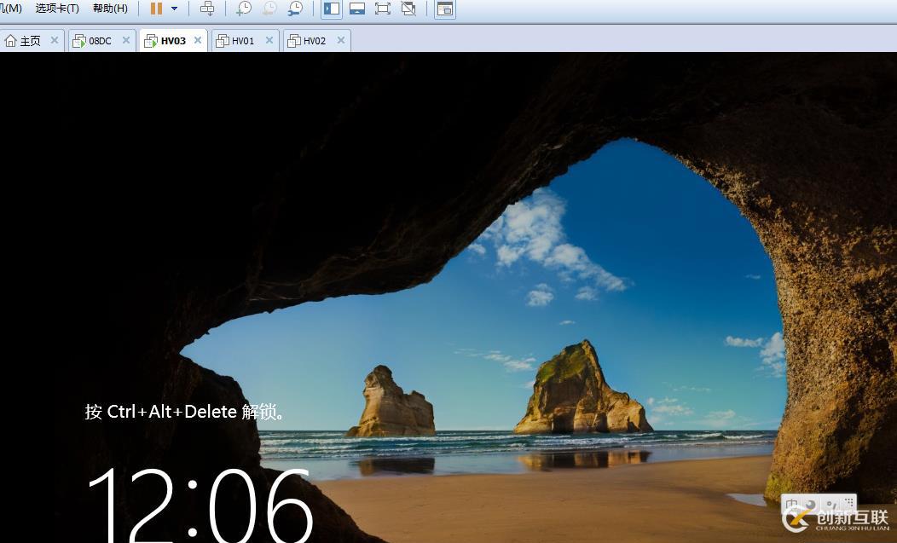897x543 pixels.
Task: Open the snapshot manager wrench-clock icon
Action: pyautogui.click(x=295, y=9)
